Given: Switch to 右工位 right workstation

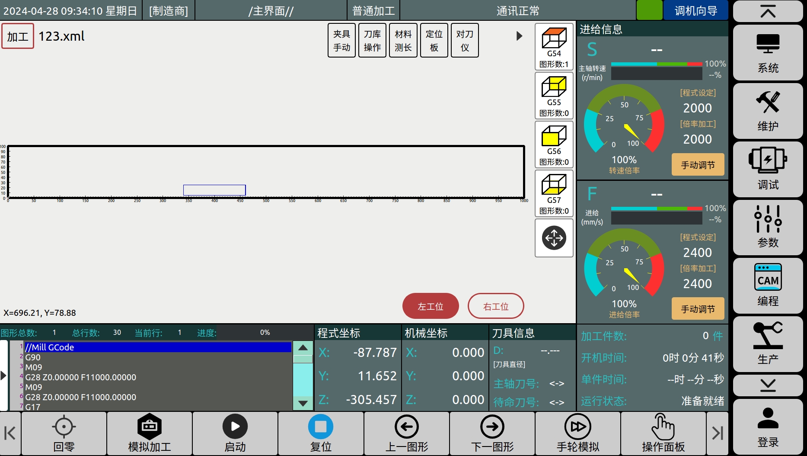Looking at the screenshot, I should (x=495, y=306).
